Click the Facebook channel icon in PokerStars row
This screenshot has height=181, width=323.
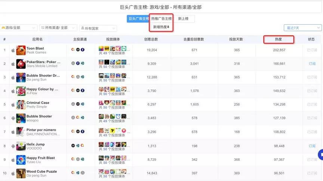click(78, 63)
